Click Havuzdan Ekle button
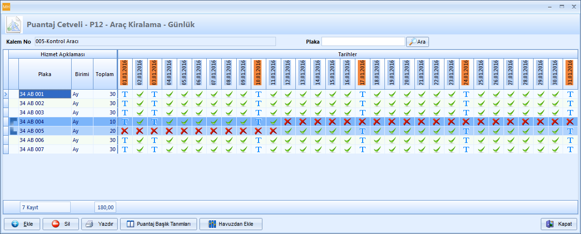 (230, 224)
